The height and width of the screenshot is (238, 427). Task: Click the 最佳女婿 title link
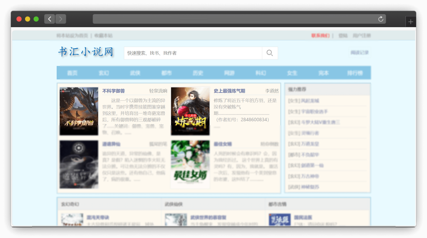223,144
